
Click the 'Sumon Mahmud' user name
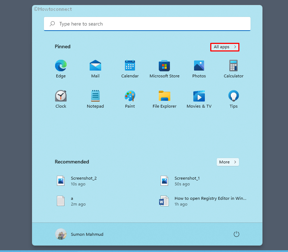pyautogui.click(x=87, y=234)
